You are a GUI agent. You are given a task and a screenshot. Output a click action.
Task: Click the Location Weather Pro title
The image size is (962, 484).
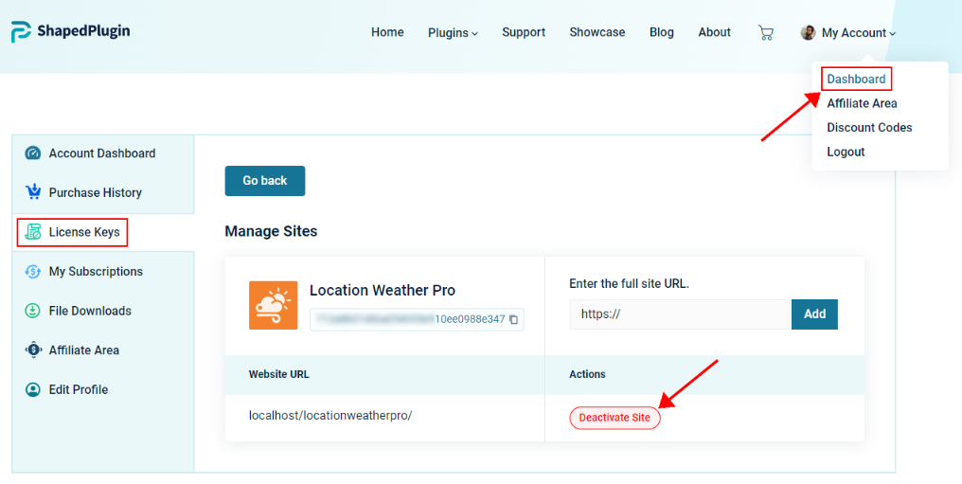click(x=383, y=290)
